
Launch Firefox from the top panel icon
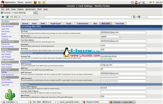coord(35,2)
